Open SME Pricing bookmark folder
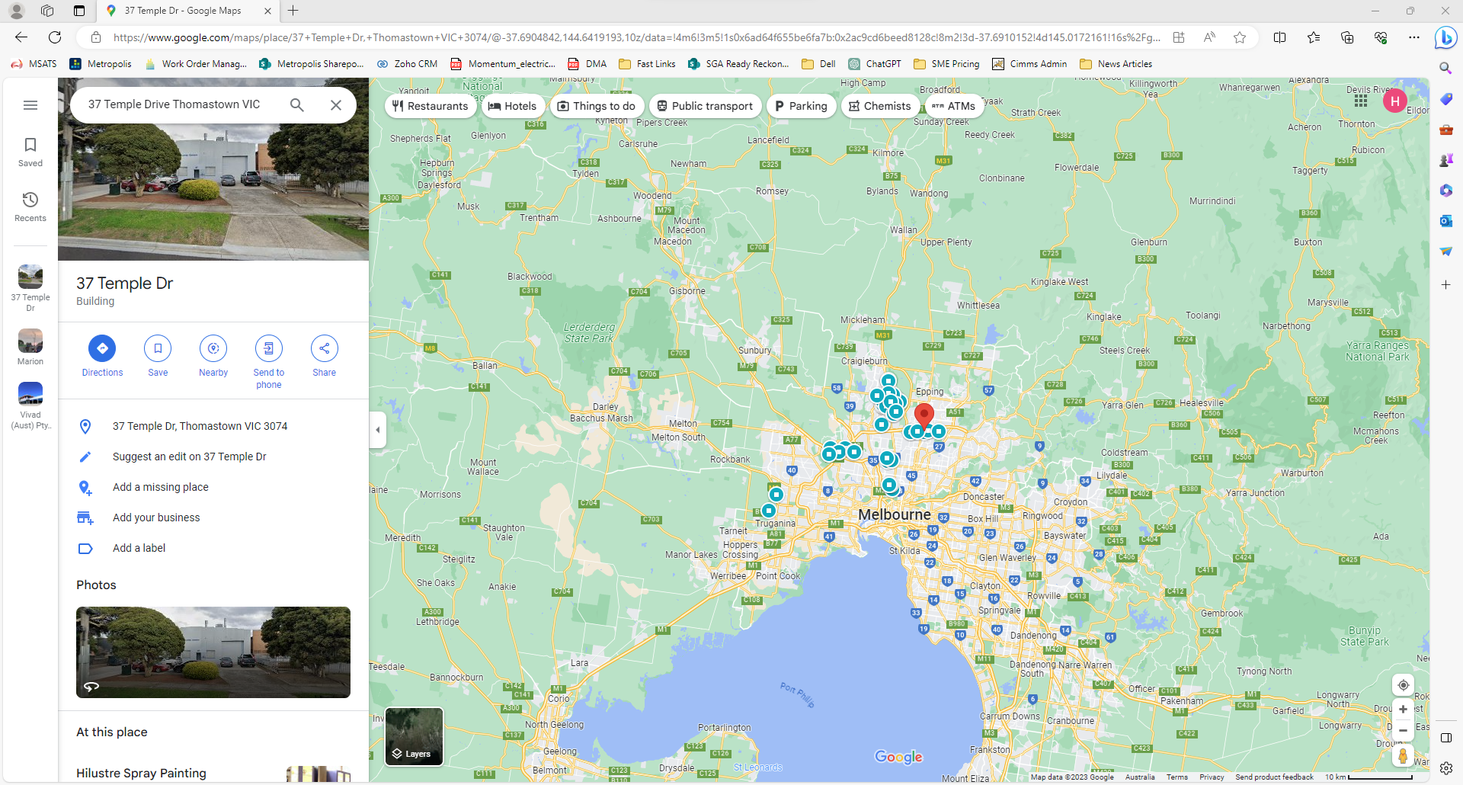This screenshot has height=785, width=1463. point(947,64)
